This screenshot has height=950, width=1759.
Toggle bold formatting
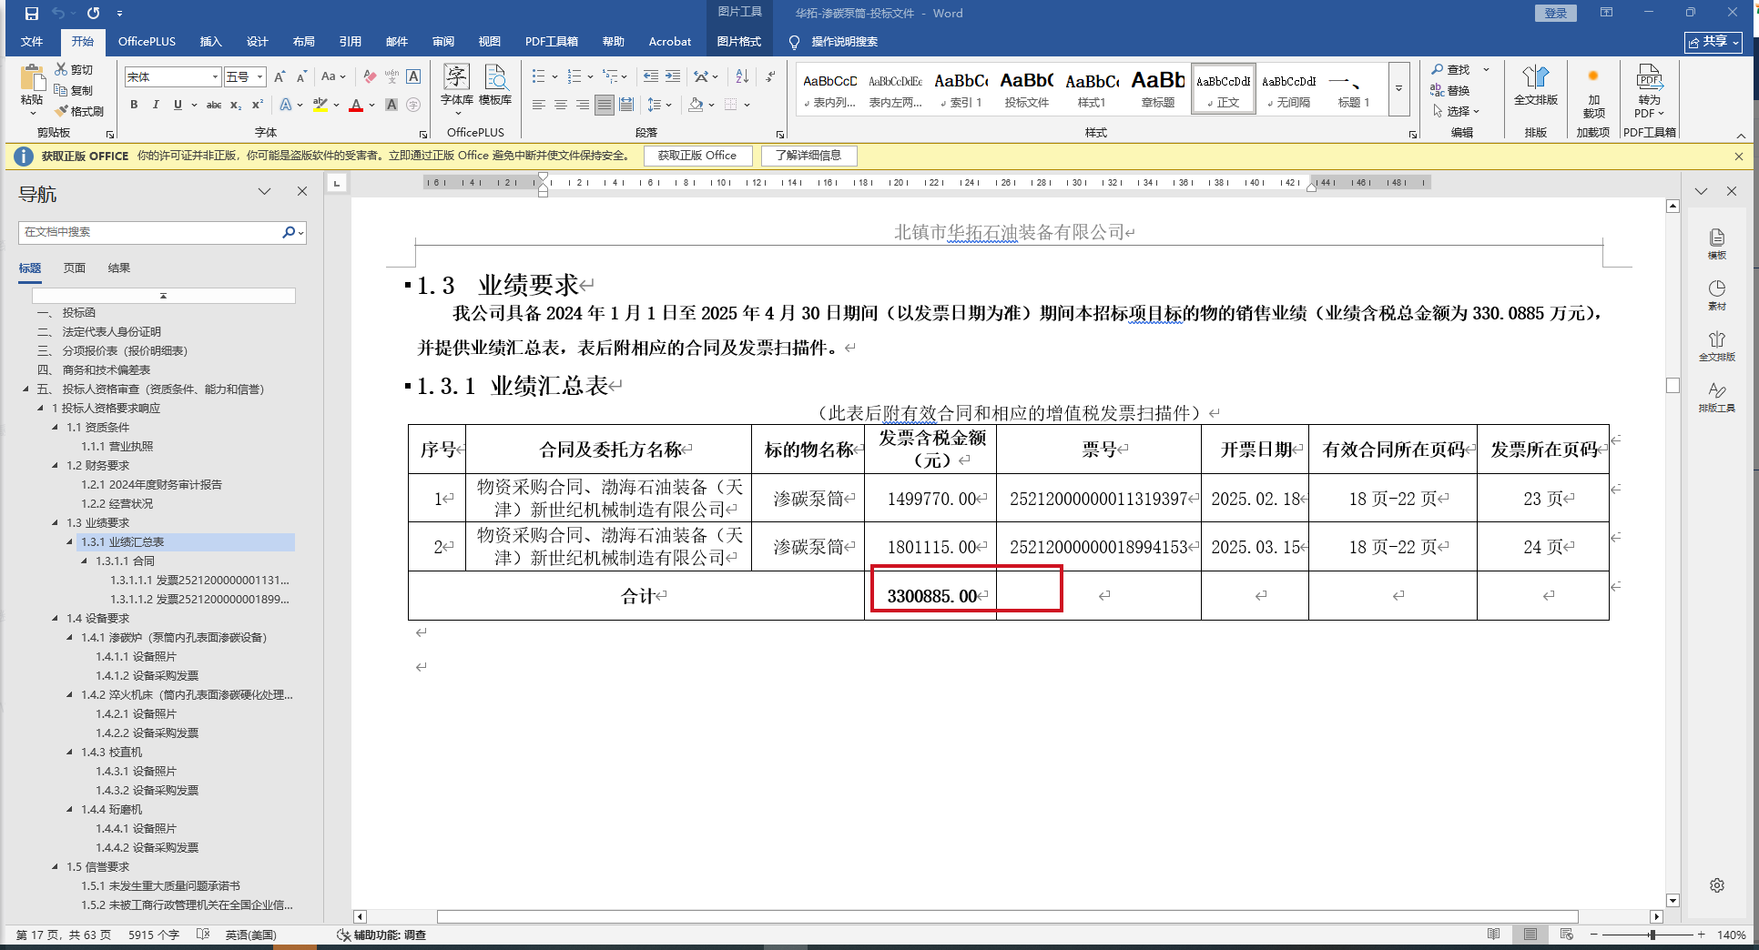click(x=134, y=105)
